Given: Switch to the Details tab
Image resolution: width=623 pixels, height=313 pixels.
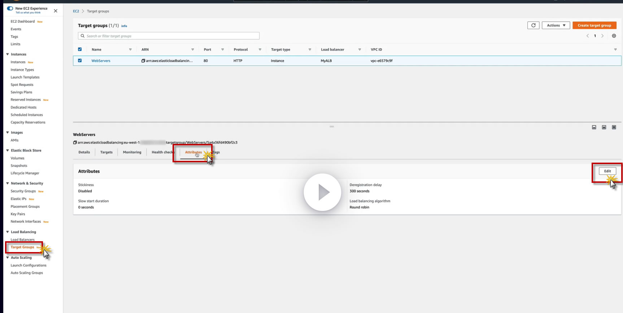Looking at the screenshot, I should pyautogui.click(x=84, y=152).
